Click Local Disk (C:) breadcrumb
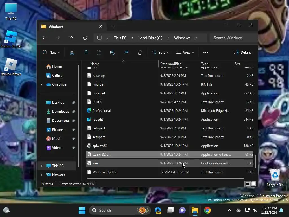The image size is (289, 217). (x=150, y=38)
